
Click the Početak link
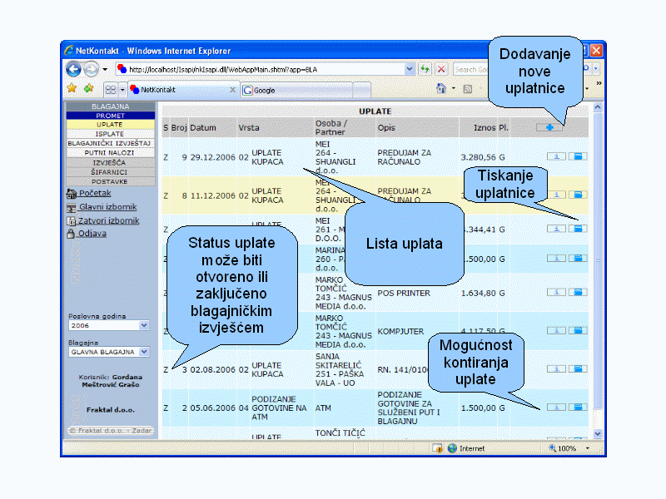(x=95, y=193)
